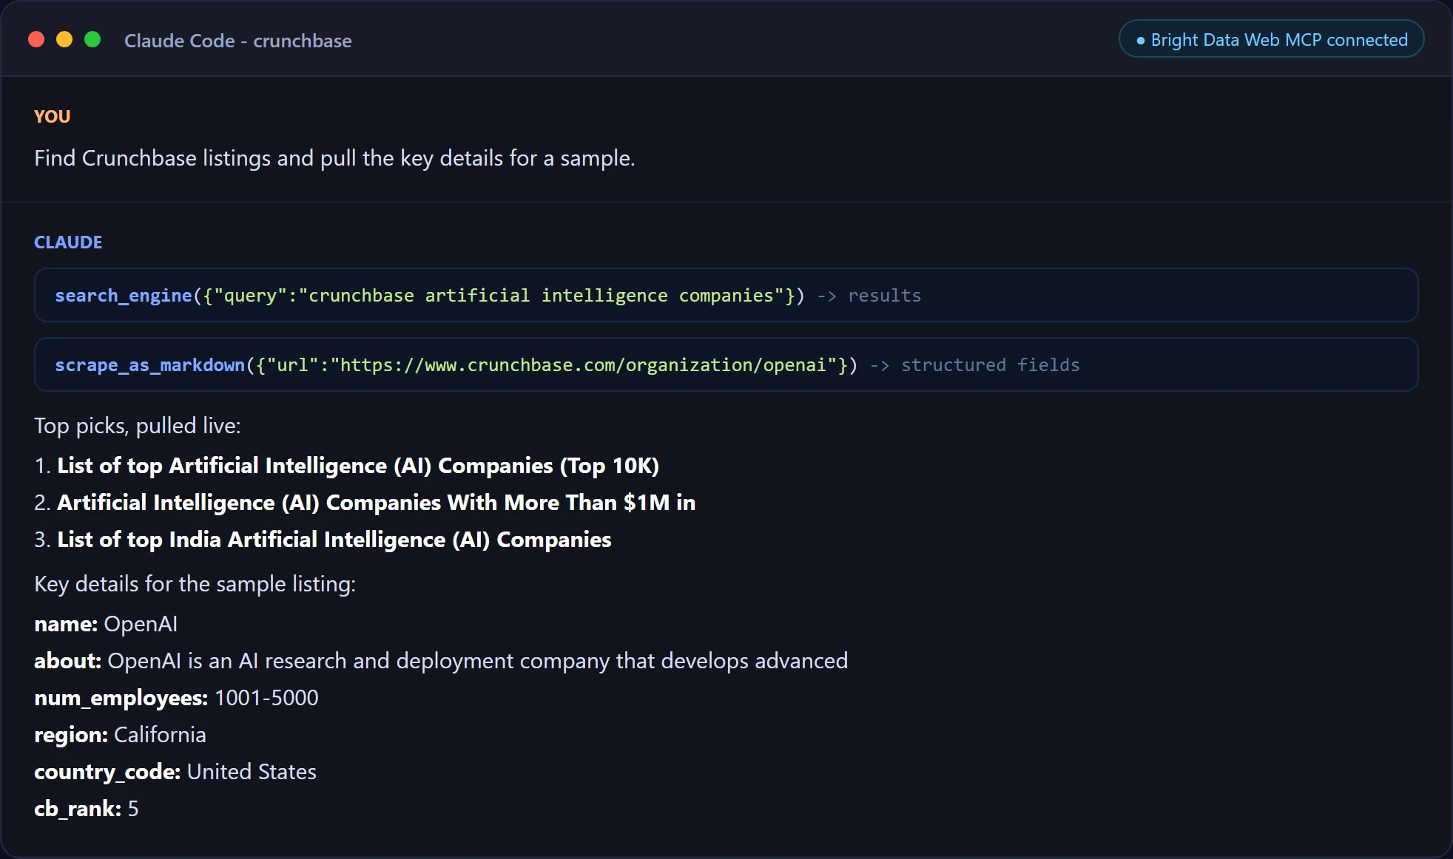Screen dimensions: 1453x859
Task: Click the scrape_as_markdown tool call block
Action: click(x=726, y=364)
